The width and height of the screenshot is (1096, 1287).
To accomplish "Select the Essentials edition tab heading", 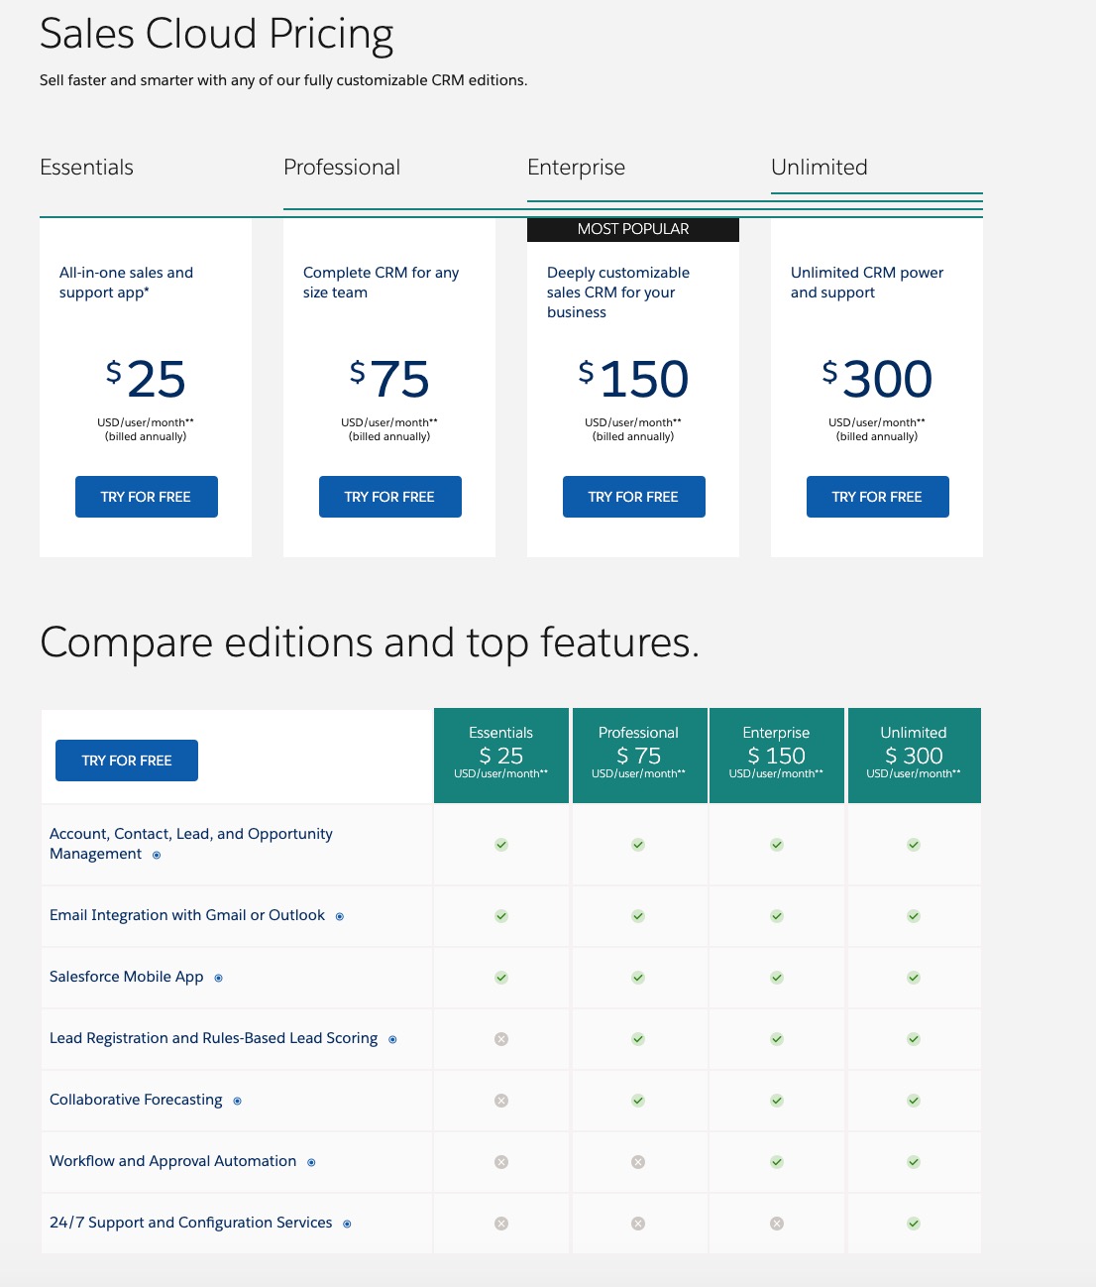I will 86,167.
